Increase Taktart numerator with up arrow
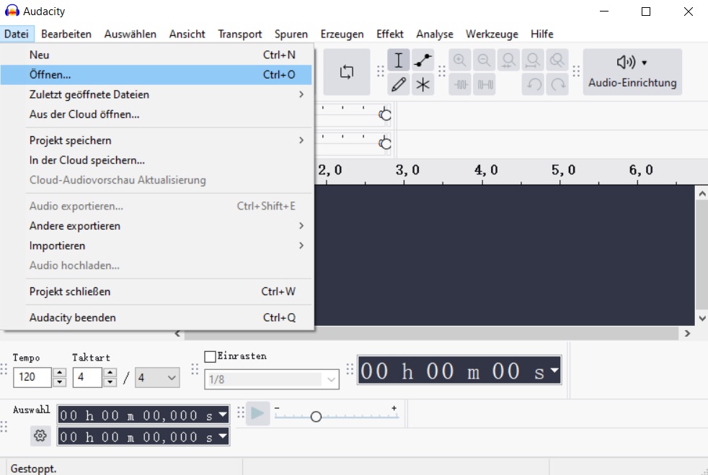Screen dimensions: 708x475 click(110, 373)
